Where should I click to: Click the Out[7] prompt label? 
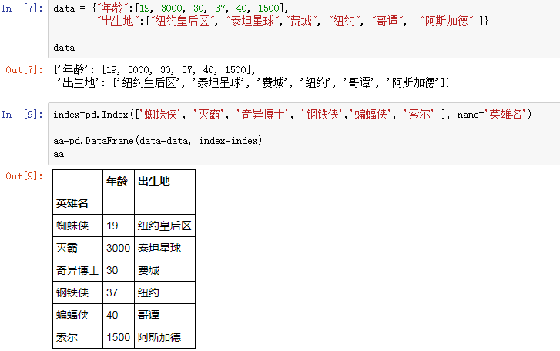pos(24,69)
